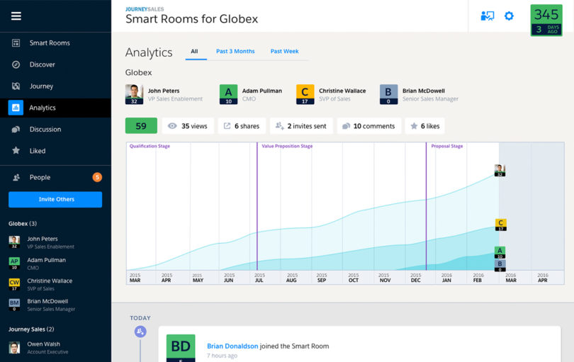Click Qualification Stage label on chart
This screenshot has width=574, height=362.
(150, 146)
